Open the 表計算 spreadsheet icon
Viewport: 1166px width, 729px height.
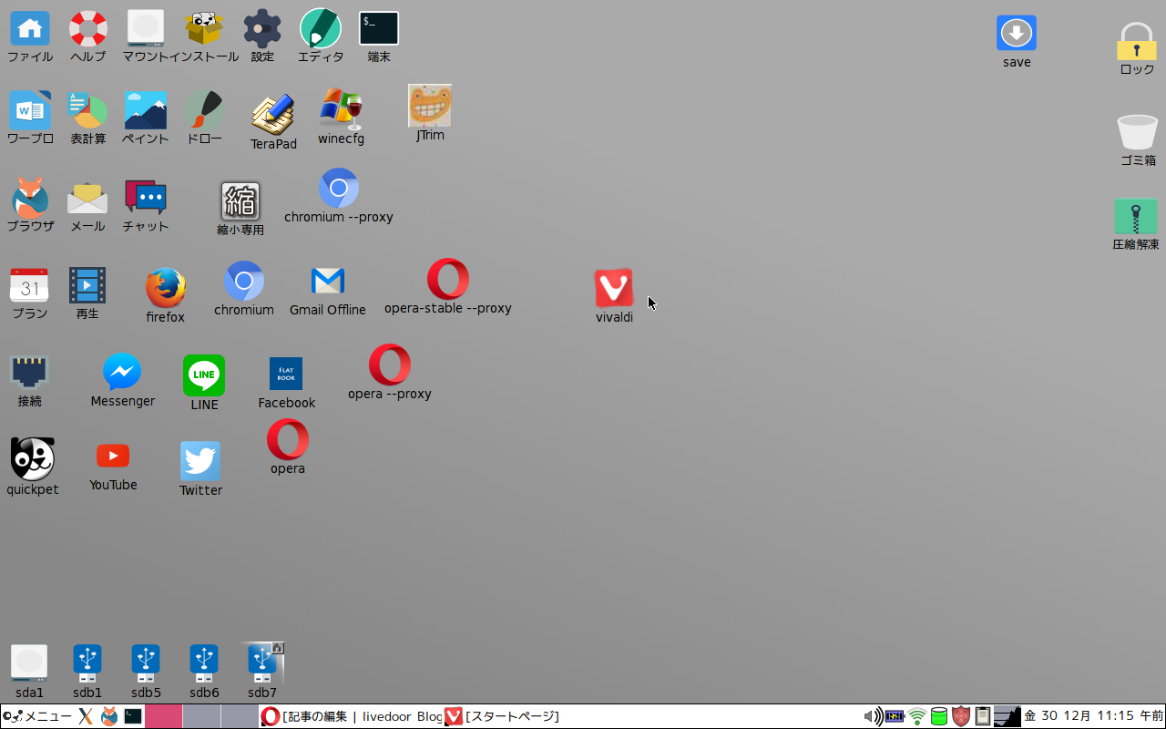[x=88, y=111]
